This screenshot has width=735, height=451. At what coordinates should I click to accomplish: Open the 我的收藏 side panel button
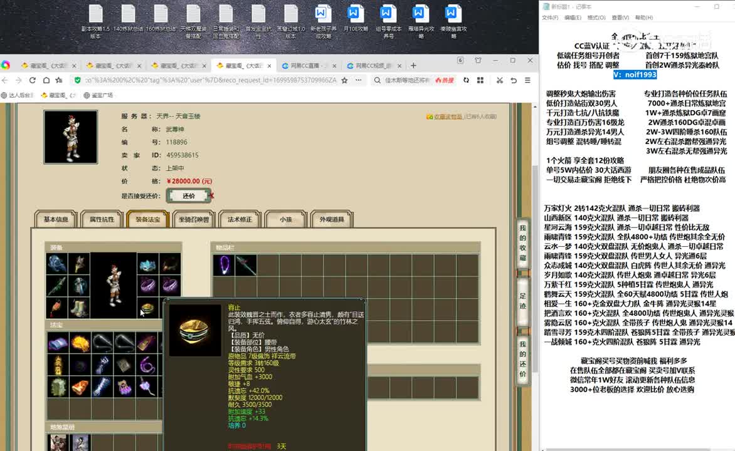point(522,243)
